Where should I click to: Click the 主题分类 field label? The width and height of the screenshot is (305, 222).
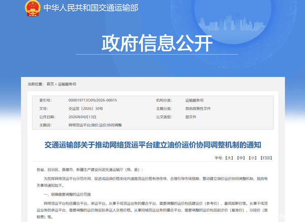(164, 108)
